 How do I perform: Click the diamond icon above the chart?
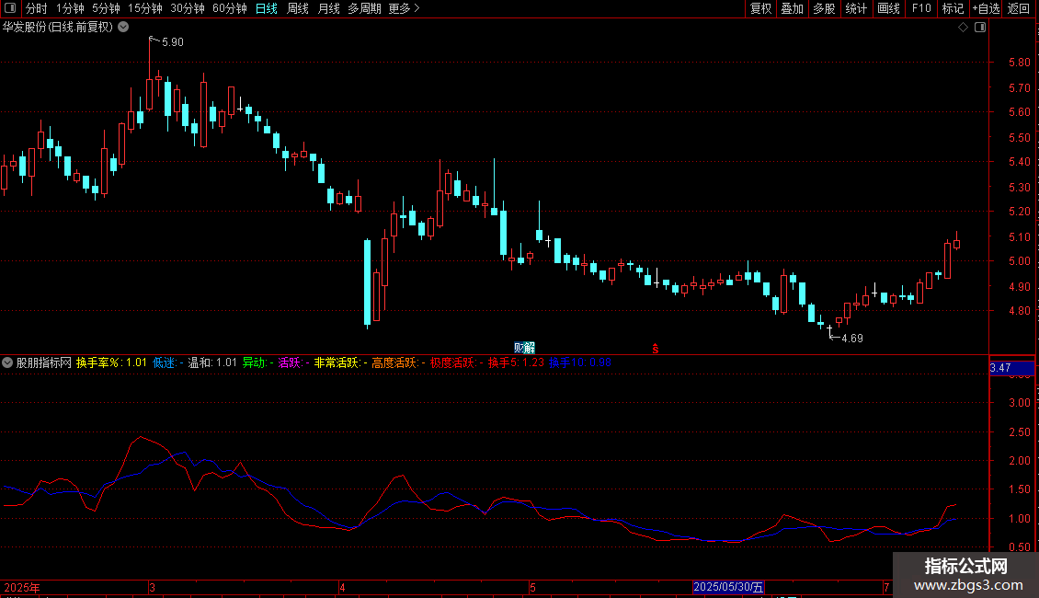coord(964,28)
